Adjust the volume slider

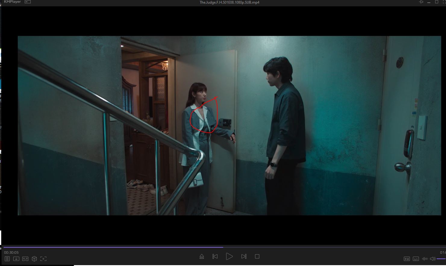(441, 259)
